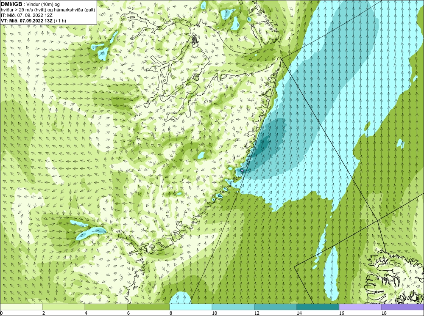Click the scale label '10'
Viewport: 424px width, 316px height.
(x=214, y=313)
